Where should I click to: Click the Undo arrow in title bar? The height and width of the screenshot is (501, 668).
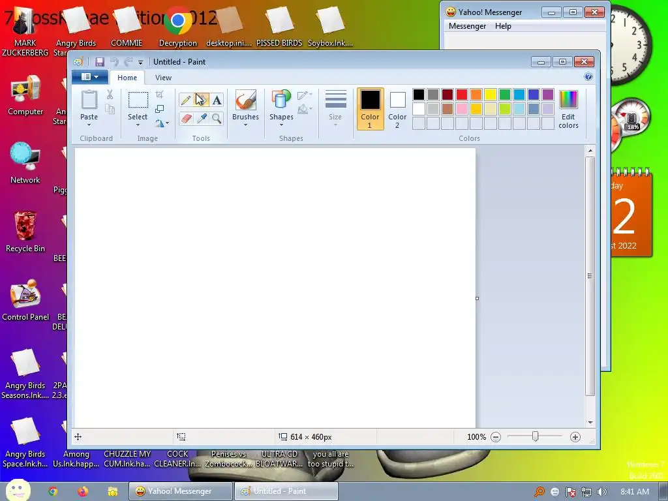click(114, 62)
